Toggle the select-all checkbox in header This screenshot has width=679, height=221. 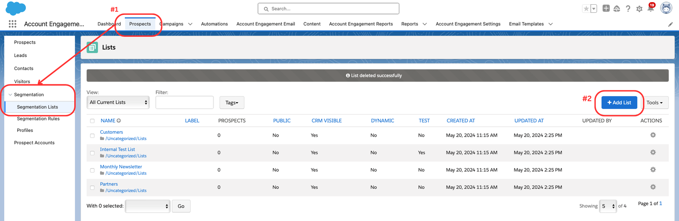pos(92,121)
